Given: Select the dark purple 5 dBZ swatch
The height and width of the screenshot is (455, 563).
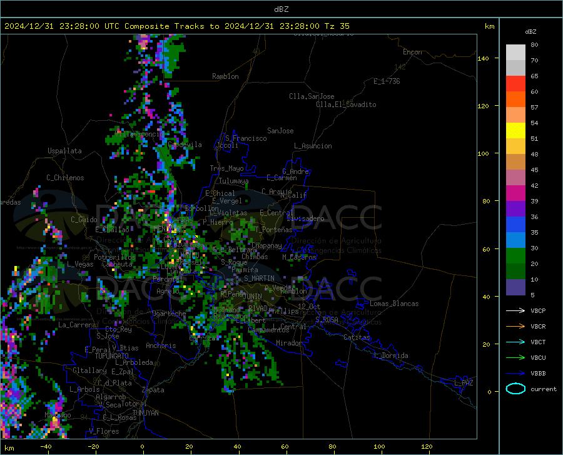Looking at the screenshot, I should coord(515,287).
